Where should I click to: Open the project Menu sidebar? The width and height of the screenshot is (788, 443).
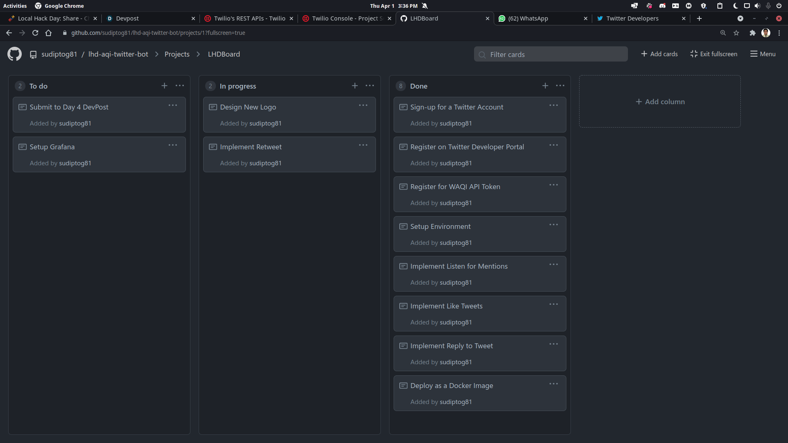(763, 54)
